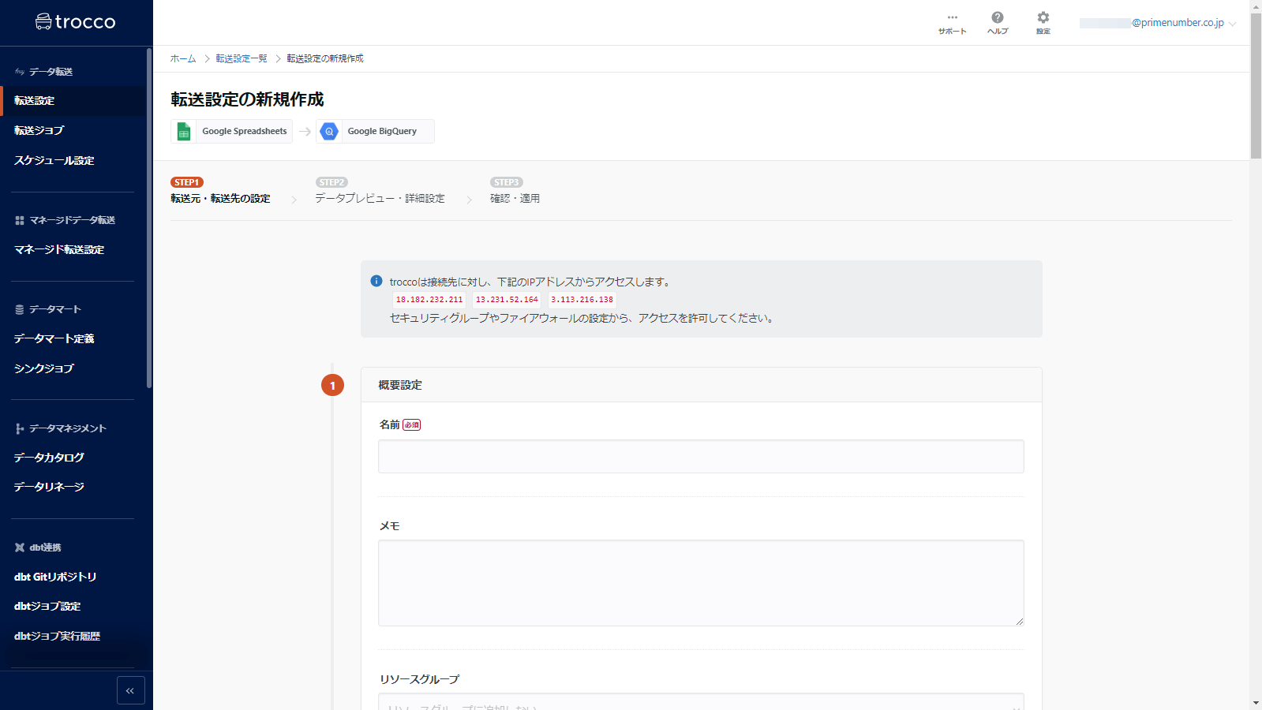
Task: Collapse the sidebar with double-chevron button
Action: point(131,690)
